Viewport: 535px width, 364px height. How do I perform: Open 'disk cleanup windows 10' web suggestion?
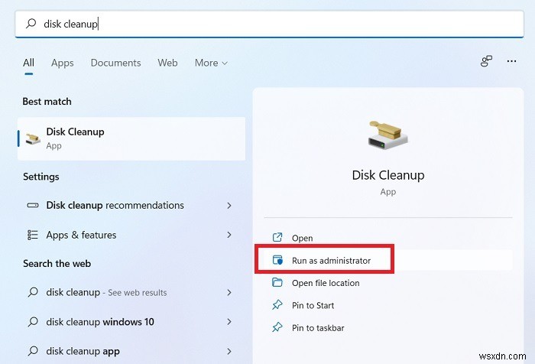131,322
